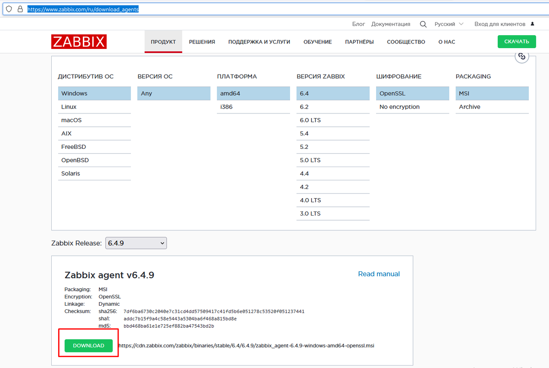The image size is (549, 368).
Task: Click the md5 checksum value
Action: [169, 326]
